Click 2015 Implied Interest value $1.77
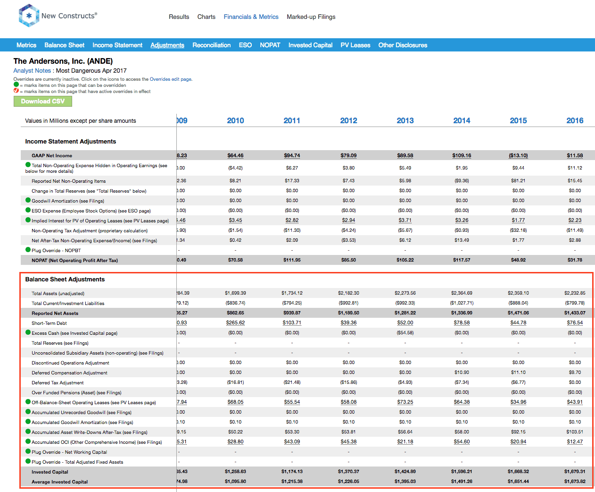The width and height of the screenshot is (595, 492). pyautogui.click(x=519, y=221)
